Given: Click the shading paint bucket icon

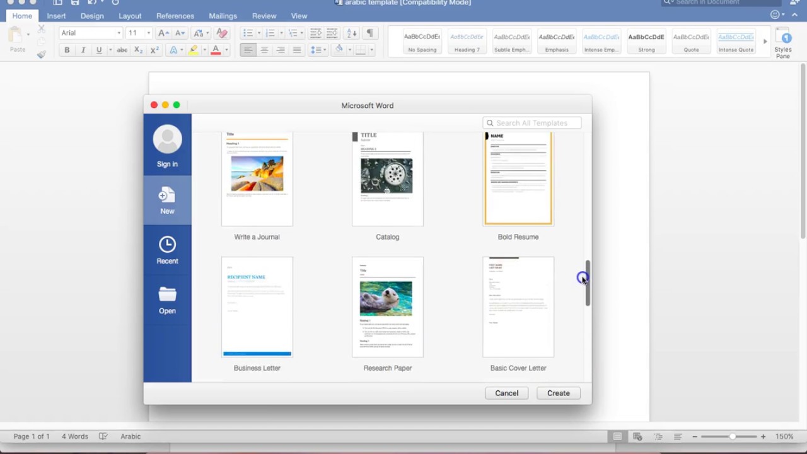Looking at the screenshot, I should point(339,49).
